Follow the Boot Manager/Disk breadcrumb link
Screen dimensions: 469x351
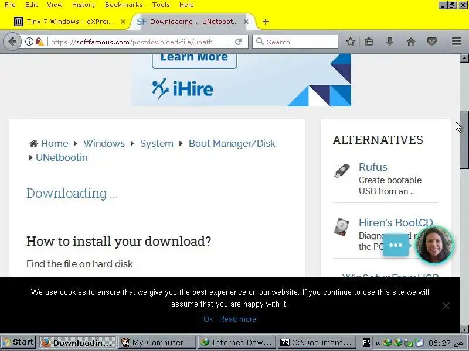232,143
